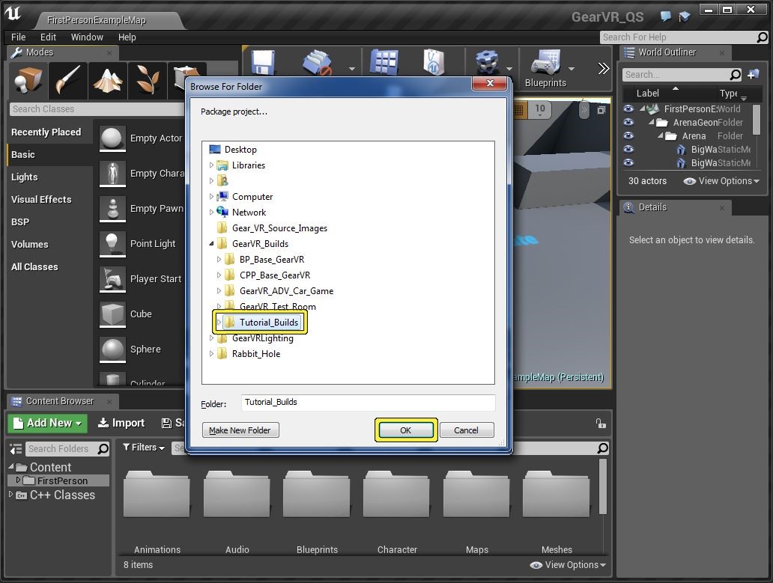Expand the toolbar overflow double-chevron

[x=604, y=68]
